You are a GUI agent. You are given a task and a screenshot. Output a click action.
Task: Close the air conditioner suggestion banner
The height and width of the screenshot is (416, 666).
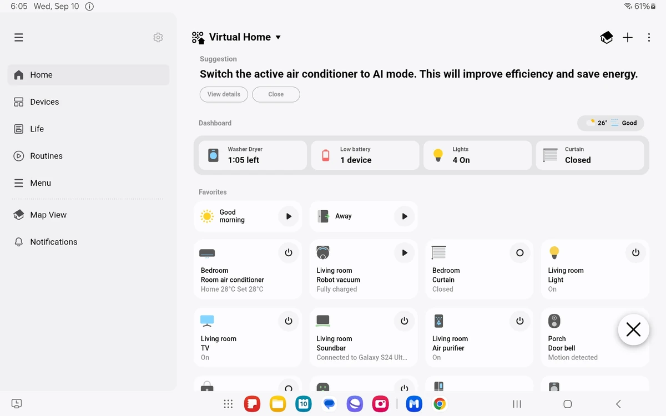tap(276, 94)
